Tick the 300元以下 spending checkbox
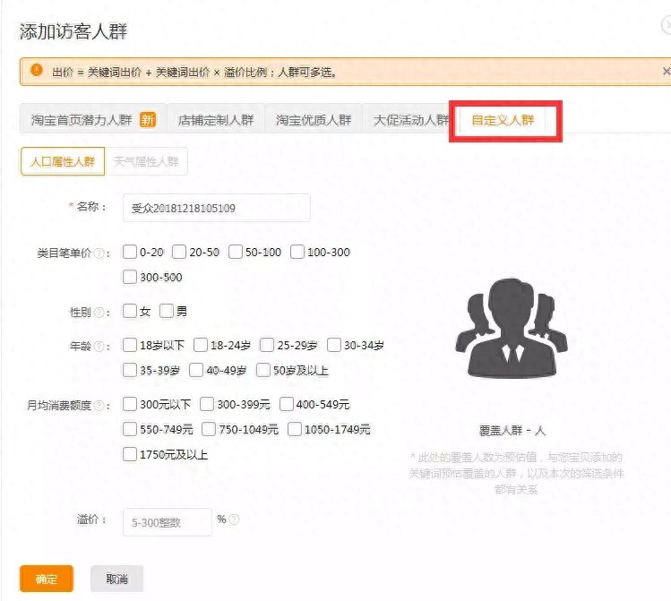Viewport: 671px width, 601px height. pyautogui.click(x=130, y=403)
